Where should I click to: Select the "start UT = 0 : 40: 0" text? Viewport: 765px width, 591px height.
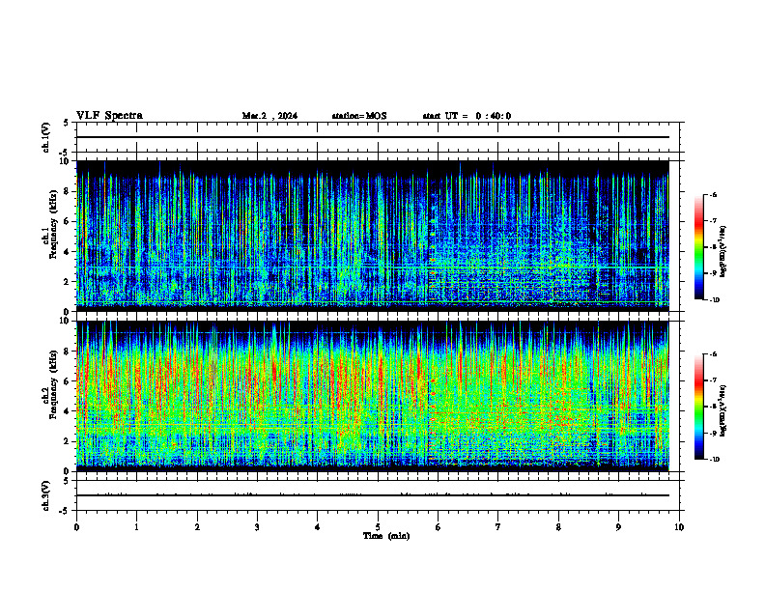pos(467,116)
